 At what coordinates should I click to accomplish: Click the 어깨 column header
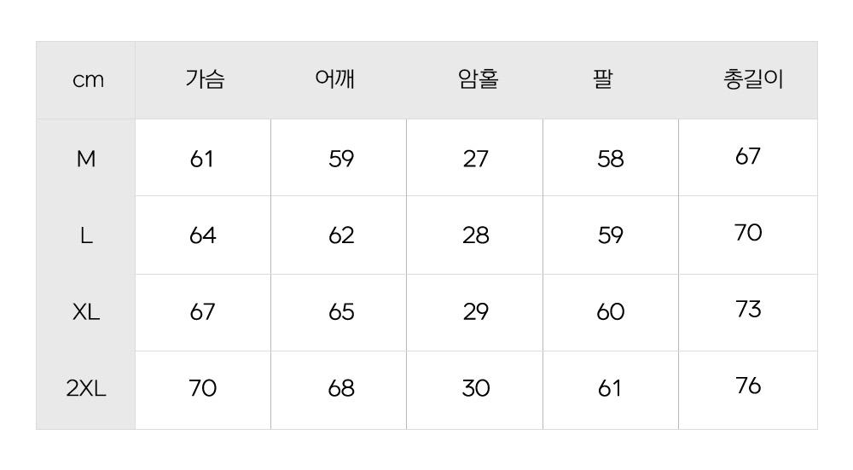point(335,80)
